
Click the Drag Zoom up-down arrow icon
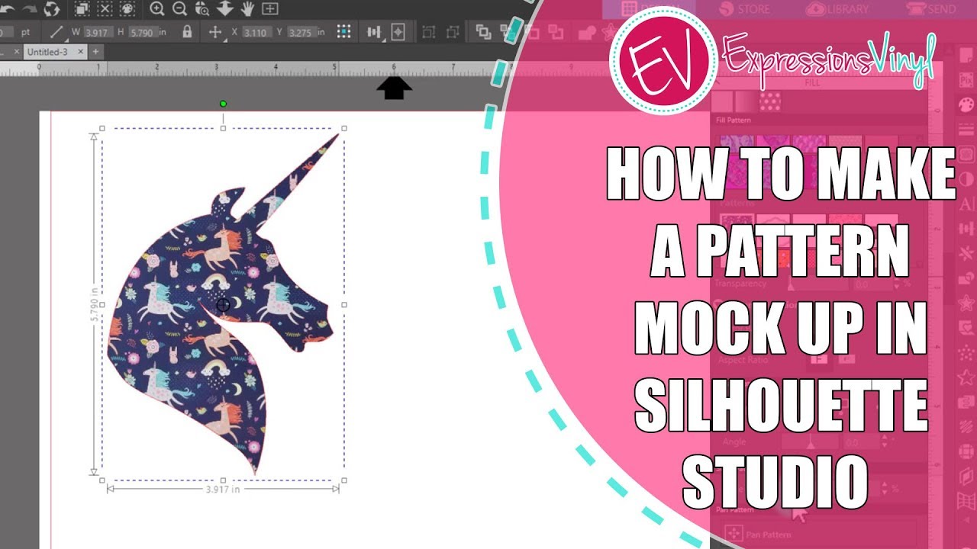tap(225, 9)
